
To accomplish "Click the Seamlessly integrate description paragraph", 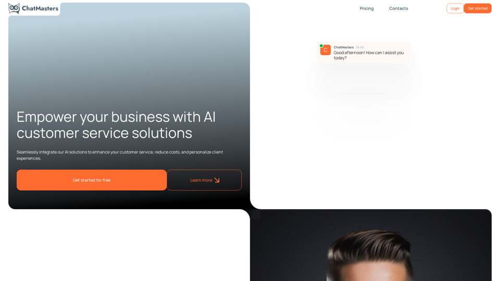I will click(x=120, y=155).
